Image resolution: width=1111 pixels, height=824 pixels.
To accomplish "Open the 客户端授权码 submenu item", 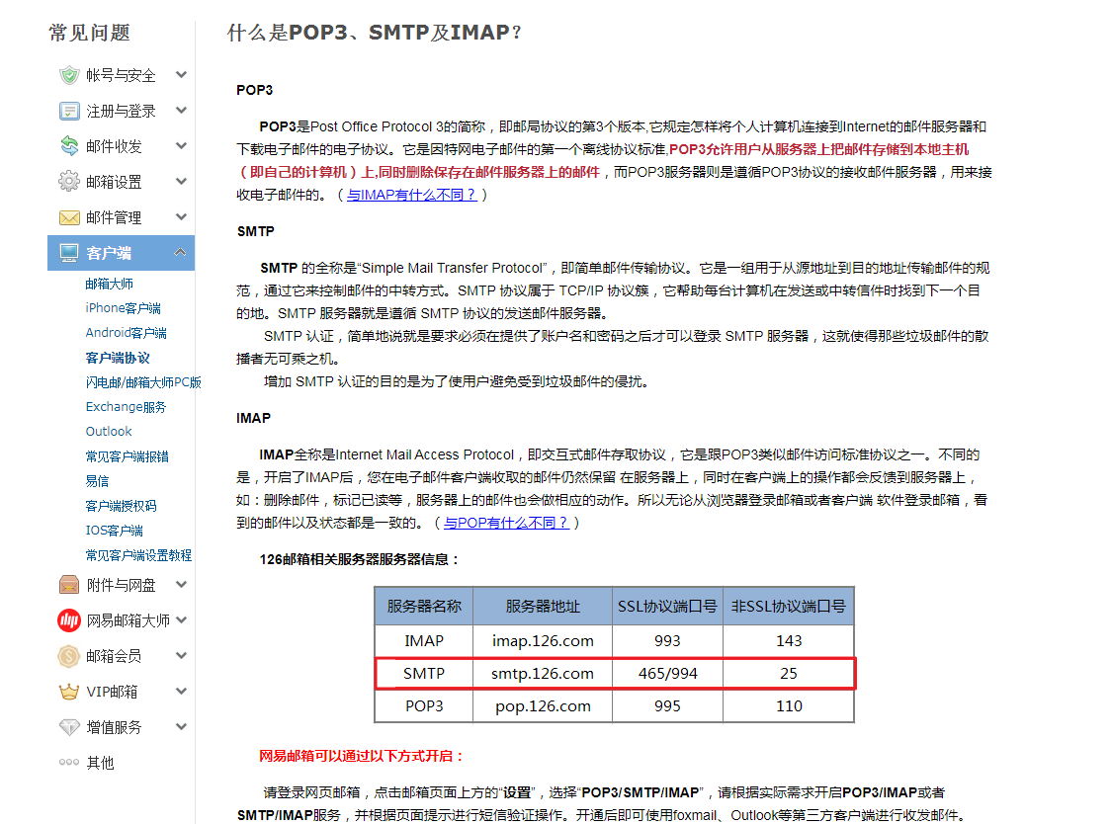I will [122, 506].
